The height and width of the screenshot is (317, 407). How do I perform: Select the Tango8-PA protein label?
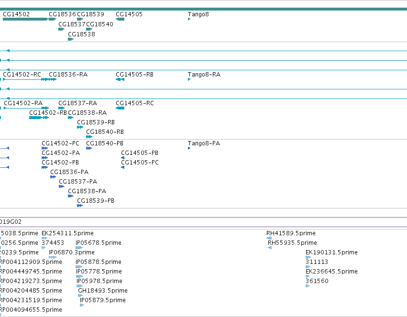pyautogui.click(x=204, y=143)
